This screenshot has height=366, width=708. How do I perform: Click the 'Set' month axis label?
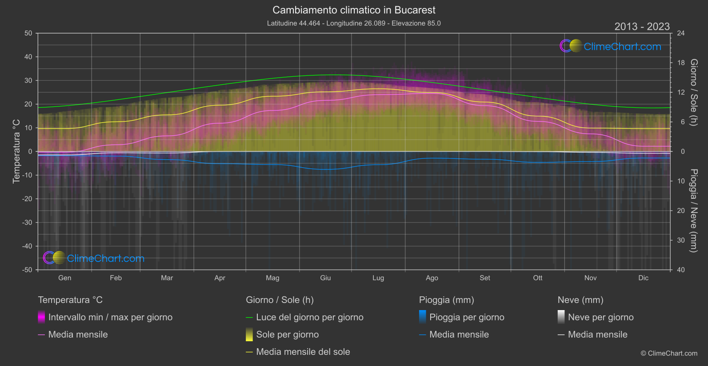coord(485,278)
